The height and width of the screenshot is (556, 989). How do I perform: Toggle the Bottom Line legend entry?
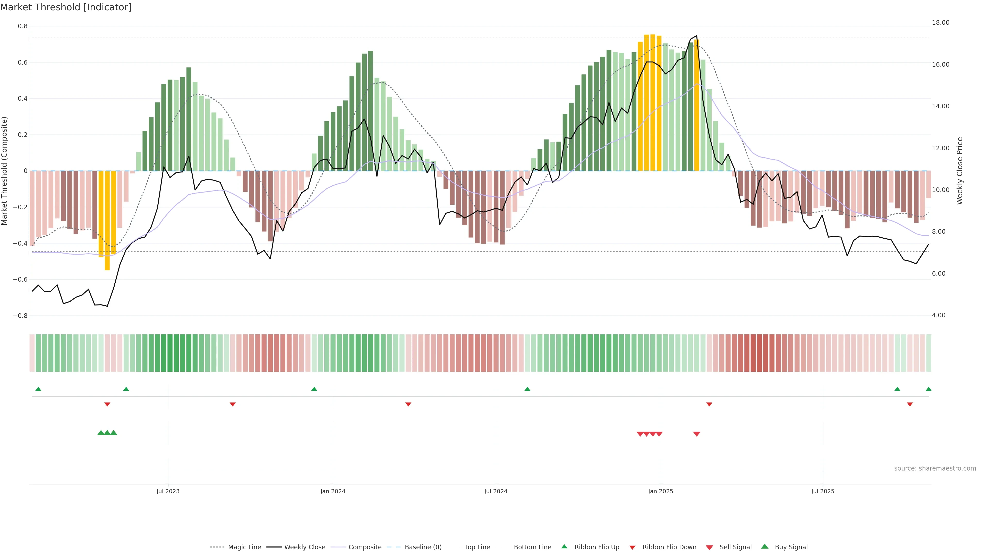pyautogui.click(x=532, y=547)
